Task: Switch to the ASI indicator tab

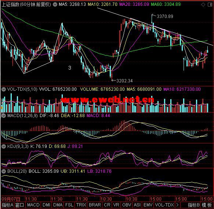Action: coord(137,205)
